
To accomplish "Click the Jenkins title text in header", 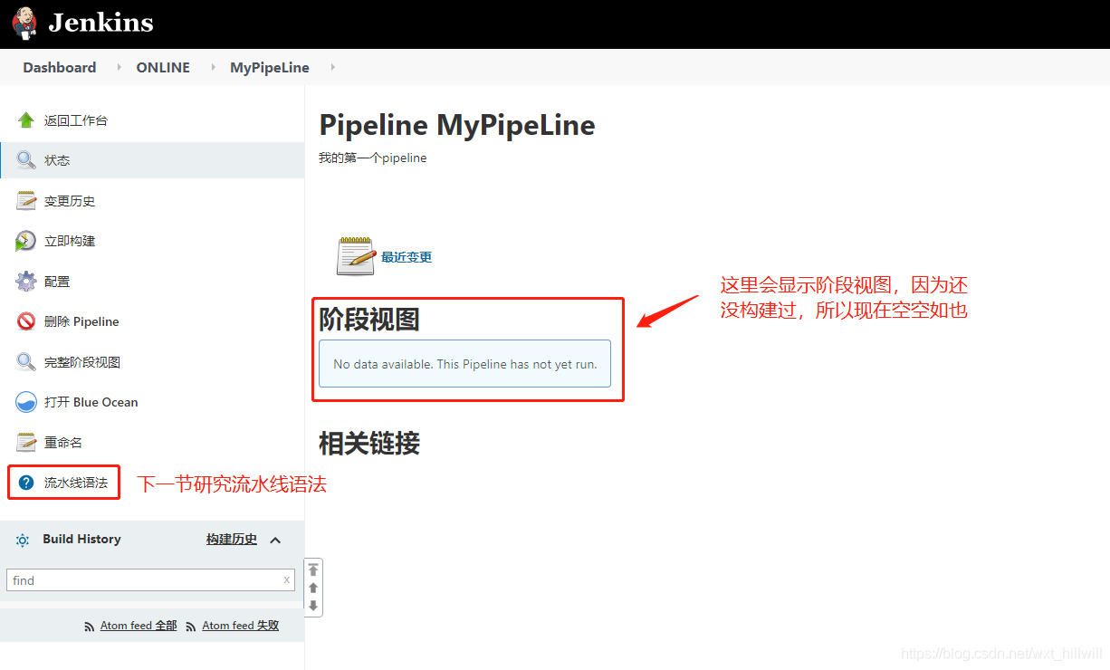I will coord(100,23).
